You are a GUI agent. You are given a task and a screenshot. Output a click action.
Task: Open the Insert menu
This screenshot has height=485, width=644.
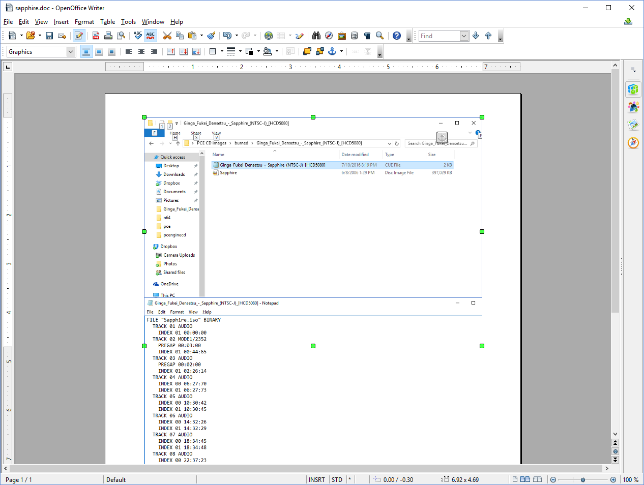point(61,22)
